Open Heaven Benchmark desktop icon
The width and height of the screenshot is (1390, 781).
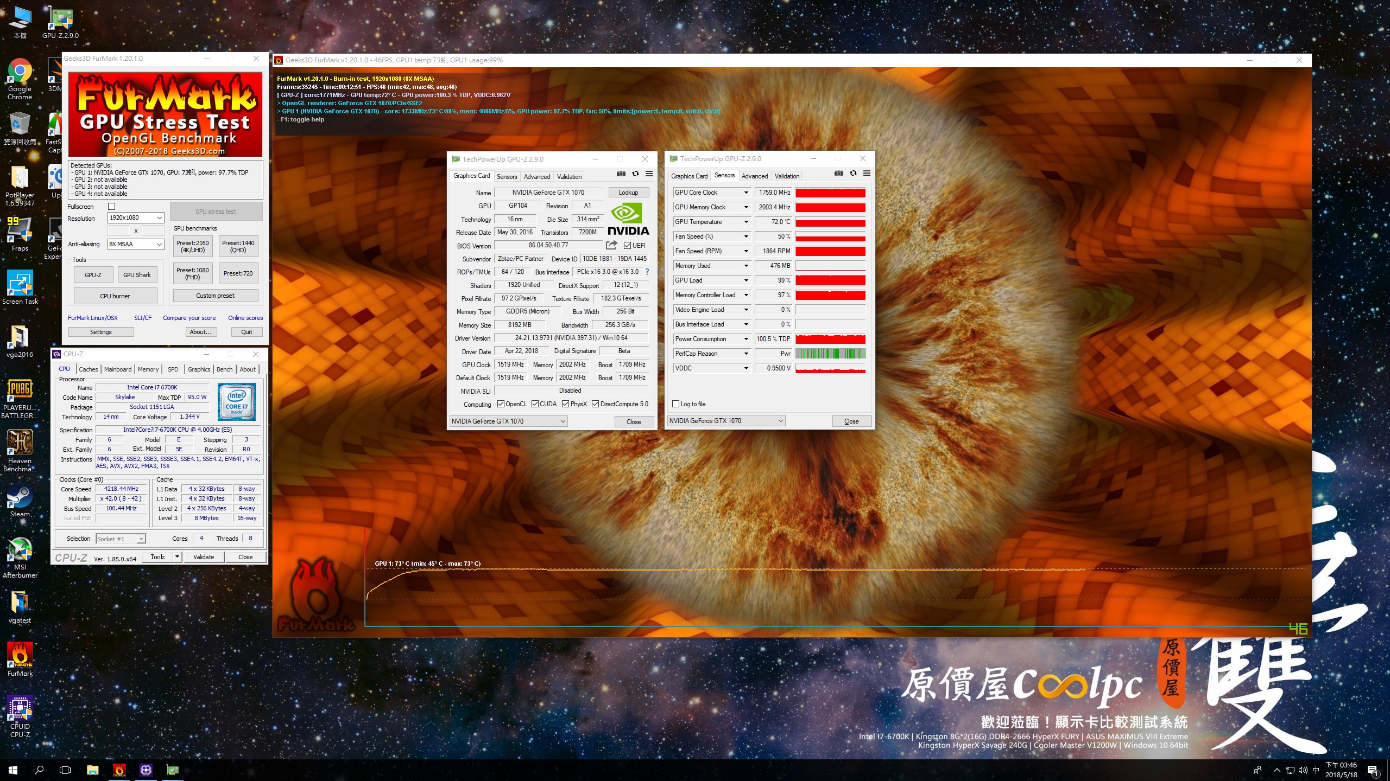[20, 451]
